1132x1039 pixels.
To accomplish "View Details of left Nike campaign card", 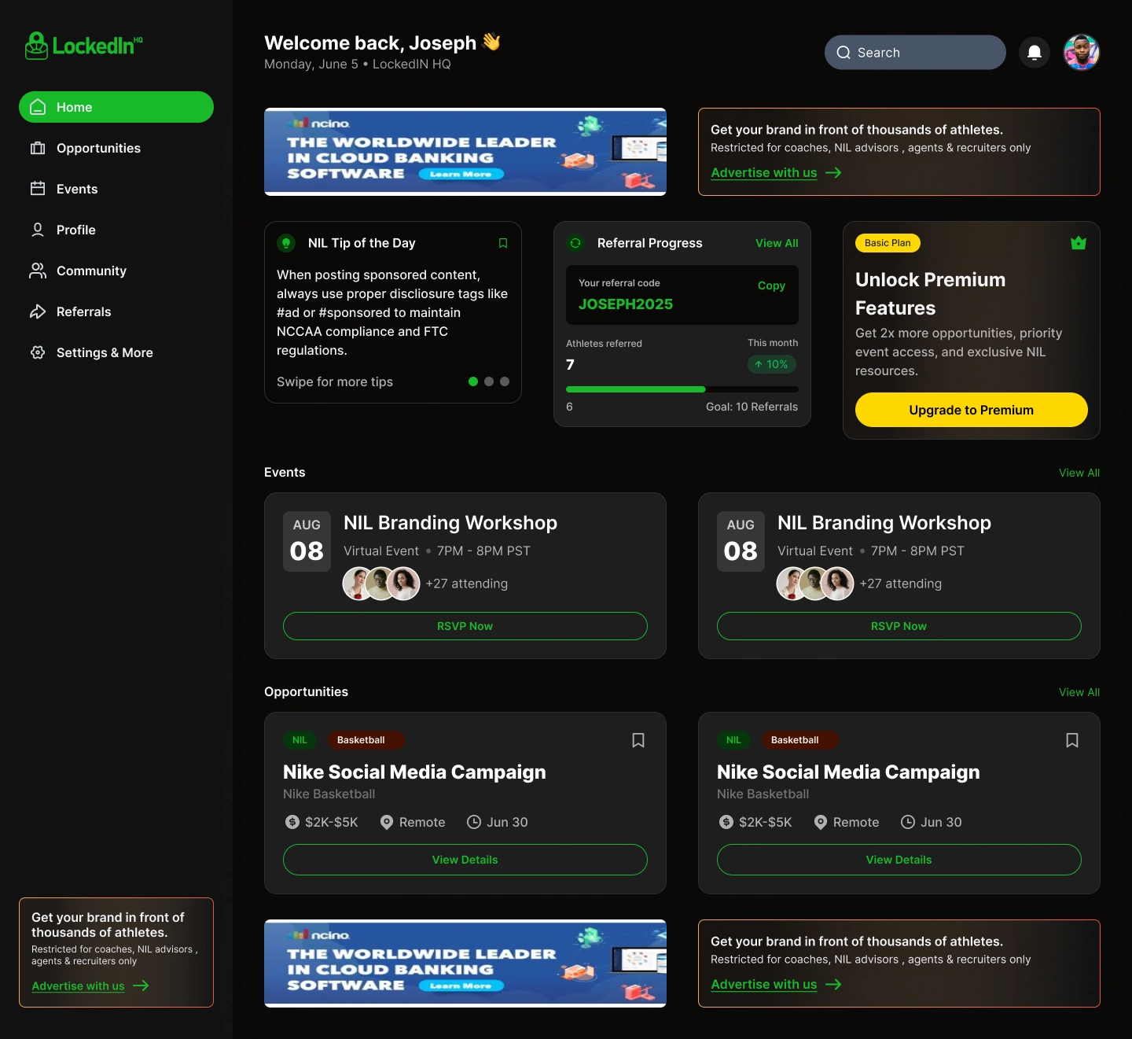I will 465,860.
